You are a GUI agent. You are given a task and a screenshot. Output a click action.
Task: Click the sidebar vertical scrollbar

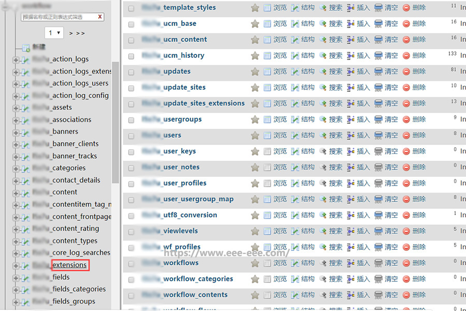(115, 124)
